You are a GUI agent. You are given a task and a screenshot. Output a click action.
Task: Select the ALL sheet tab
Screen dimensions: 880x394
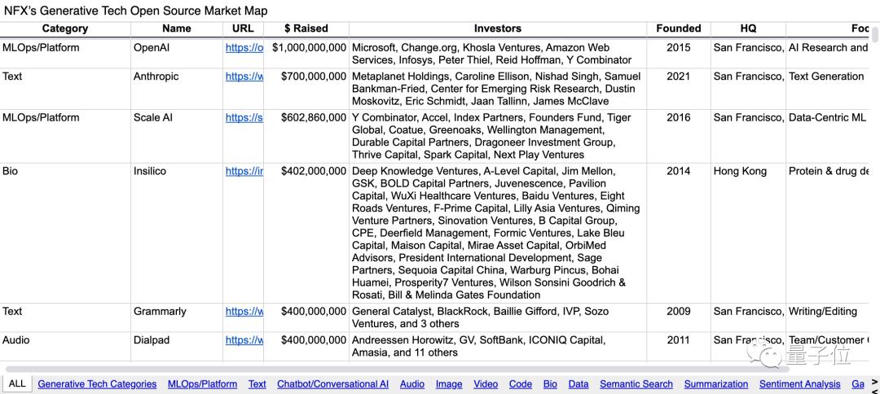coord(17,383)
